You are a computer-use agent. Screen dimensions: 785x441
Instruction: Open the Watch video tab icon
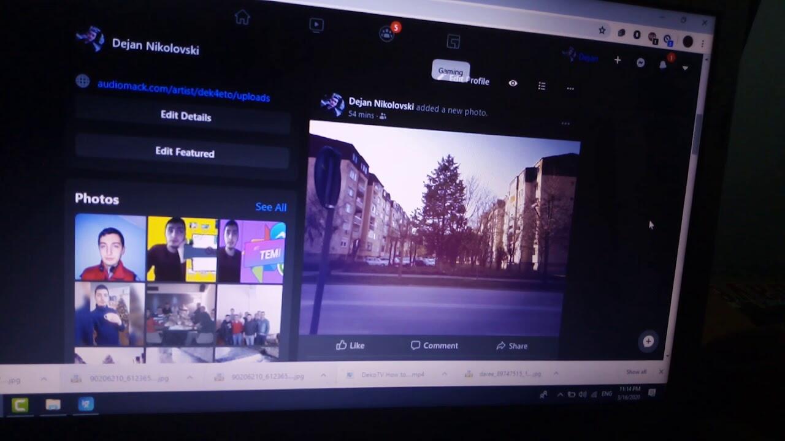tap(316, 25)
